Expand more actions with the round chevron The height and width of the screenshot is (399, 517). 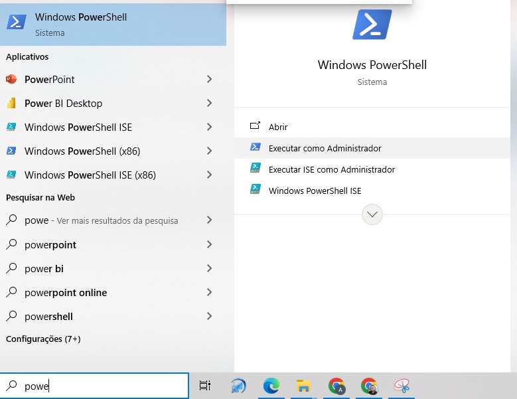pyautogui.click(x=372, y=214)
